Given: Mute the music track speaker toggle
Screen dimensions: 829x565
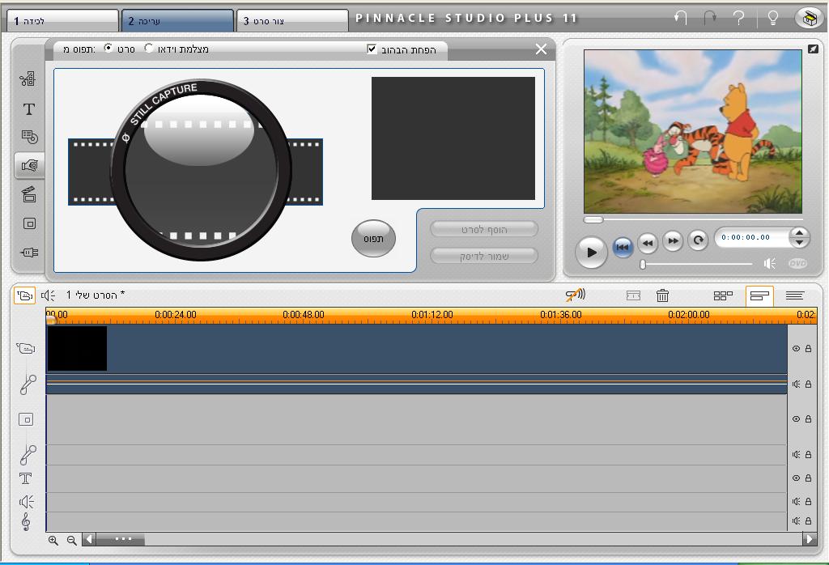Looking at the screenshot, I should tap(797, 520).
